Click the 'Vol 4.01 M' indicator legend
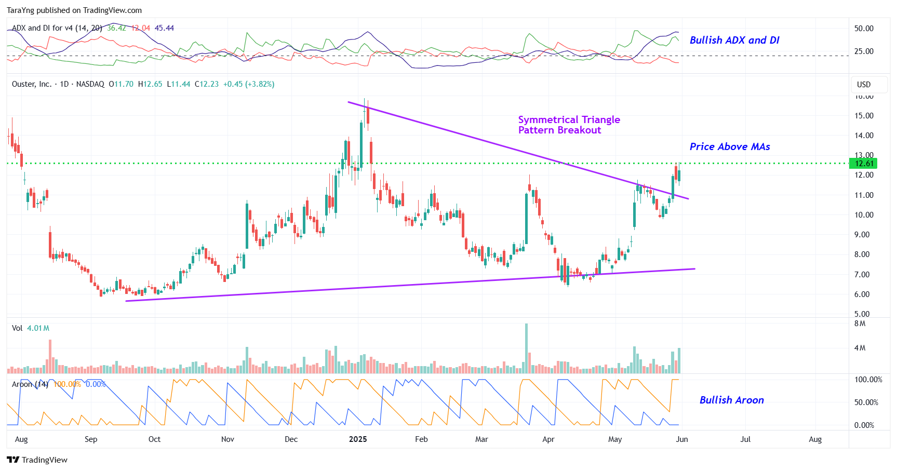Viewport: 897px width, 471px height. 31,328
